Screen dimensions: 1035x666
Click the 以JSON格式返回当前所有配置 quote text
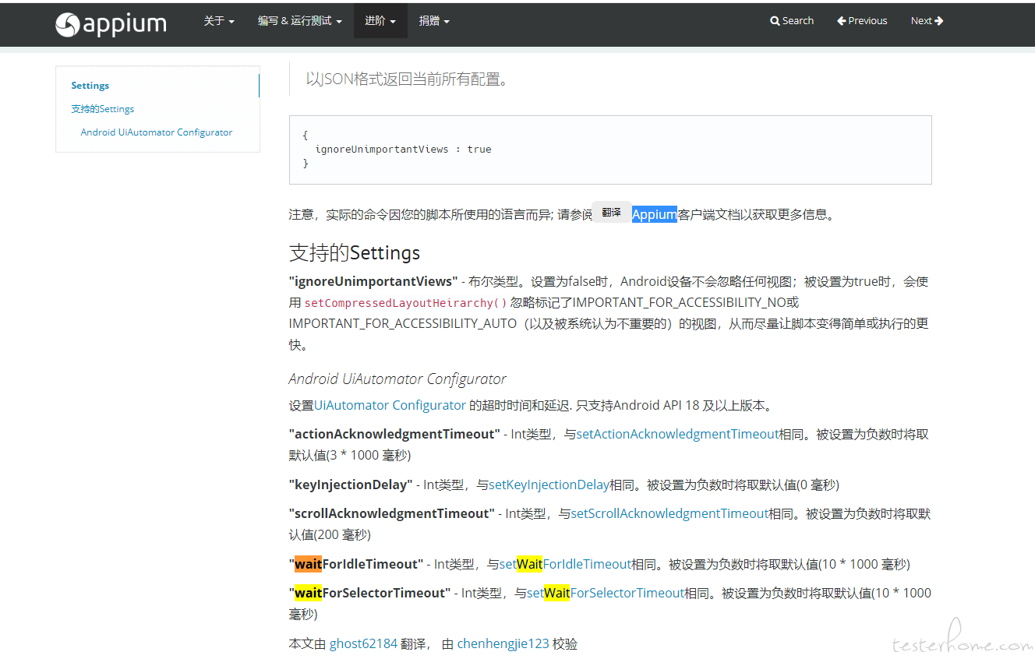tap(407, 79)
